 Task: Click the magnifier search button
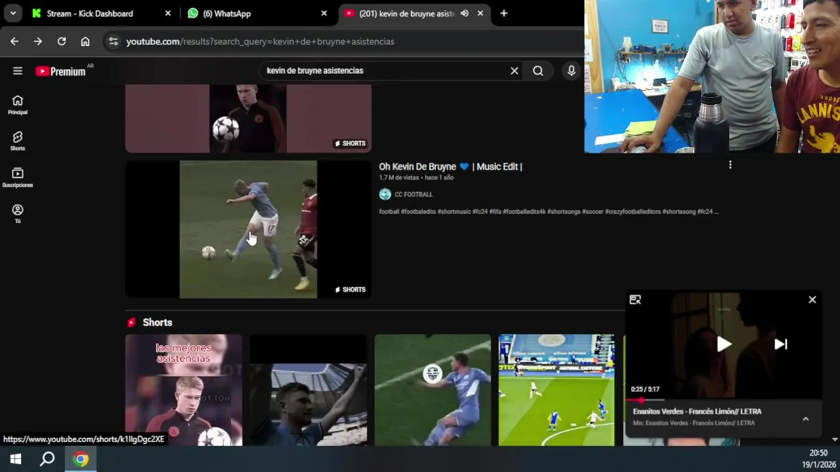[538, 71]
